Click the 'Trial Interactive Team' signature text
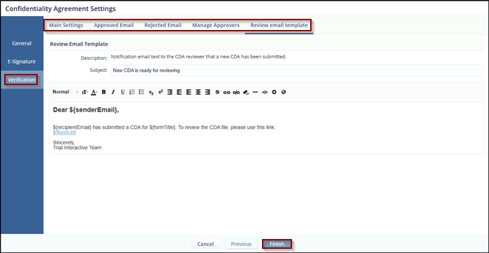The image size is (489, 253). [x=77, y=148]
